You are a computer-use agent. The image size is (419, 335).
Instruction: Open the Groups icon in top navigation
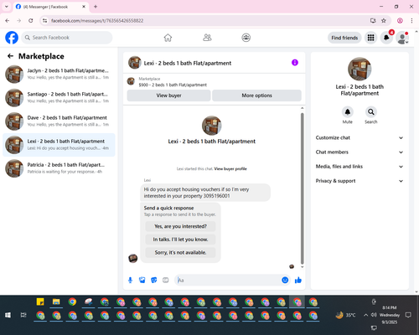(246, 38)
